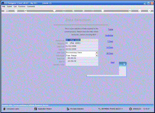The height and width of the screenshot is (113, 155).
Task: Open the Submit menu
Action: coord(9,6)
